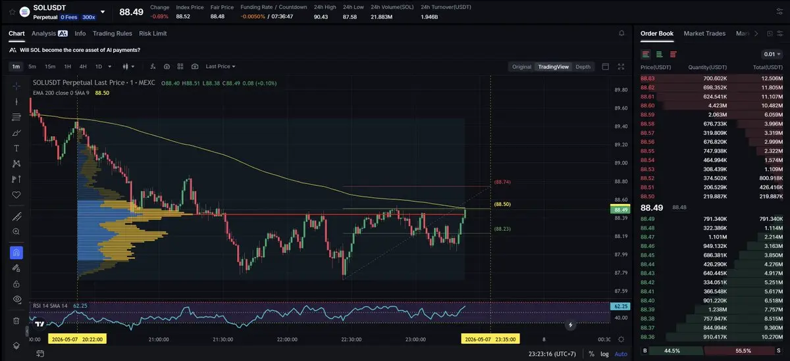Switch to the 15m timeframe
This screenshot has width=790, height=361.
(x=50, y=66)
